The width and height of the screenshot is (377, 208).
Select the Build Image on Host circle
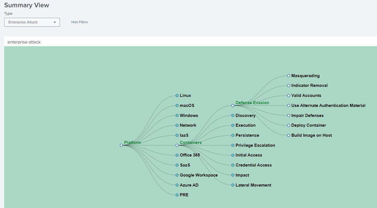coord(289,135)
